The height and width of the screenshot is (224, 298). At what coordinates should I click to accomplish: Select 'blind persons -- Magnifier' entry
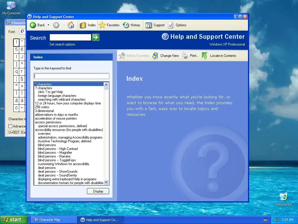69,153
